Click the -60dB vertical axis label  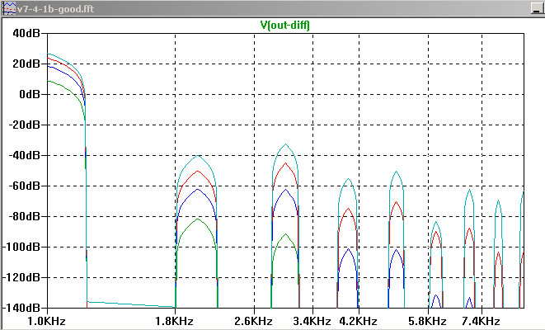[x=24, y=186]
